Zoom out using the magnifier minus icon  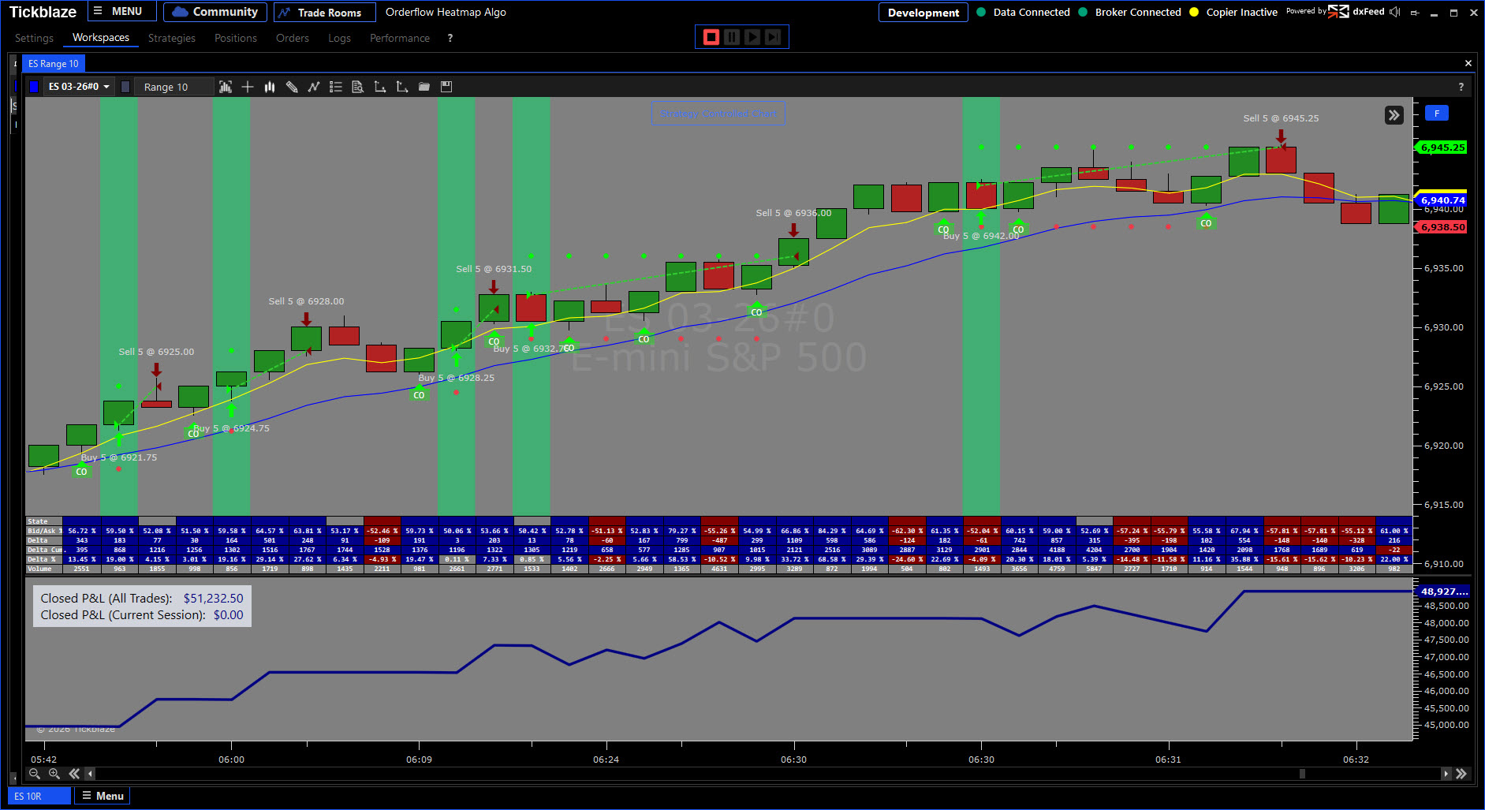point(35,774)
